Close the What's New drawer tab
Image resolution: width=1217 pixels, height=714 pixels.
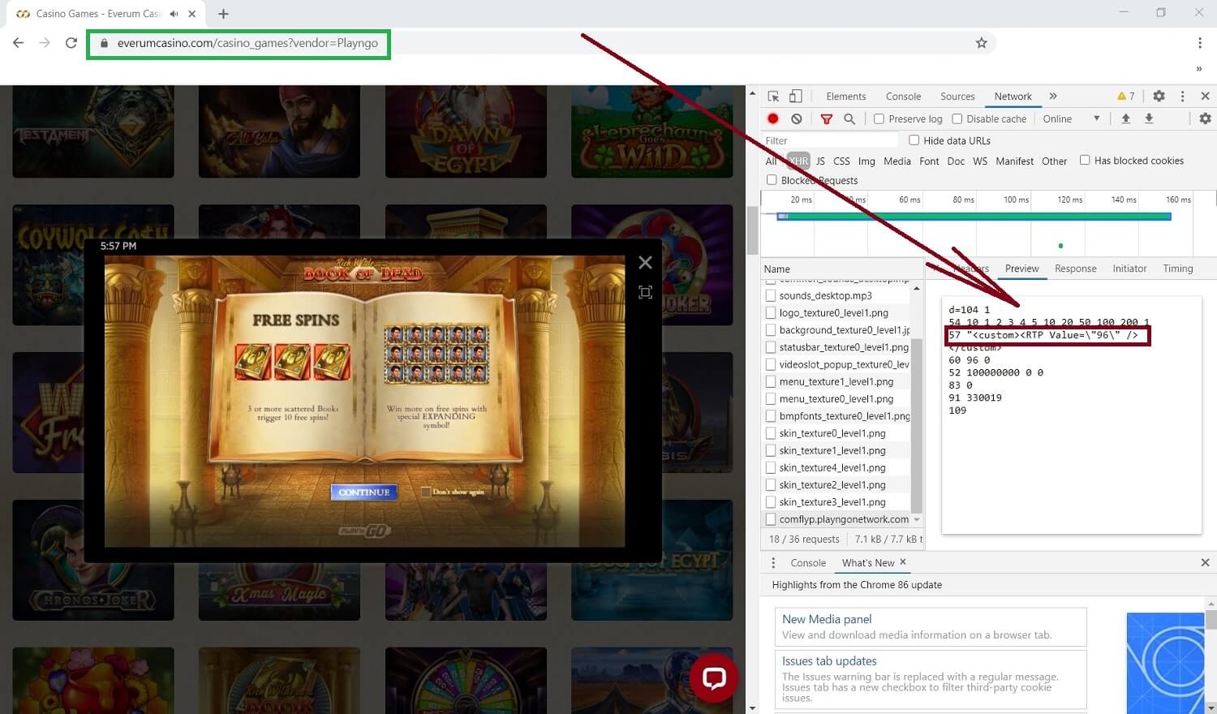coord(903,561)
